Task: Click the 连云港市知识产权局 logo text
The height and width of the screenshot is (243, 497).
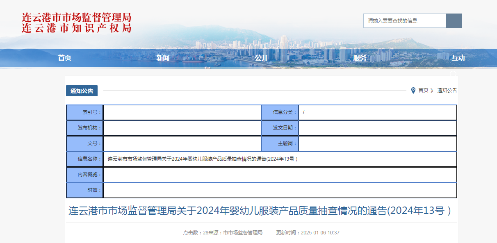Action: [x=77, y=28]
